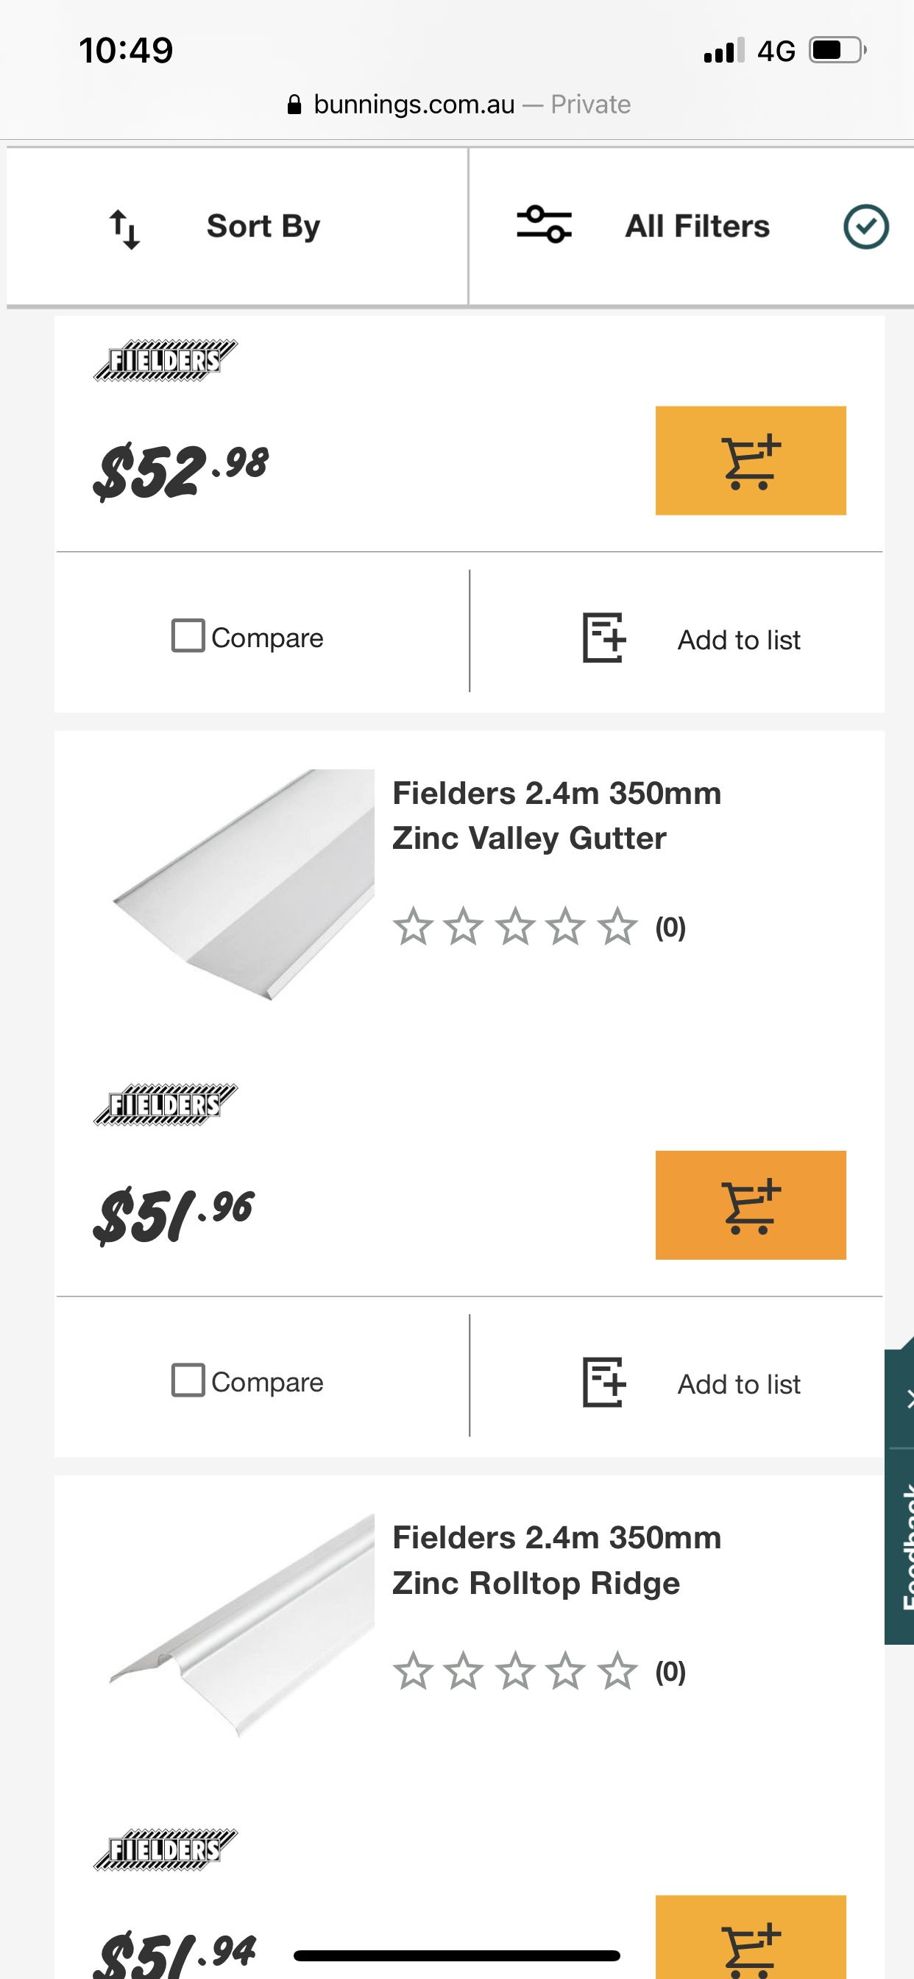Open the Fielders 2.4m 350mm Zinc Valley Gutter
Viewport: 914px width, 1979px height.
pyautogui.click(x=556, y=814)
